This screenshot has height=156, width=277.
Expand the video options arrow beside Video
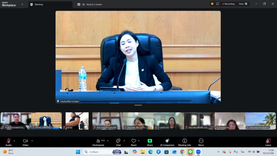pos(32,141)
